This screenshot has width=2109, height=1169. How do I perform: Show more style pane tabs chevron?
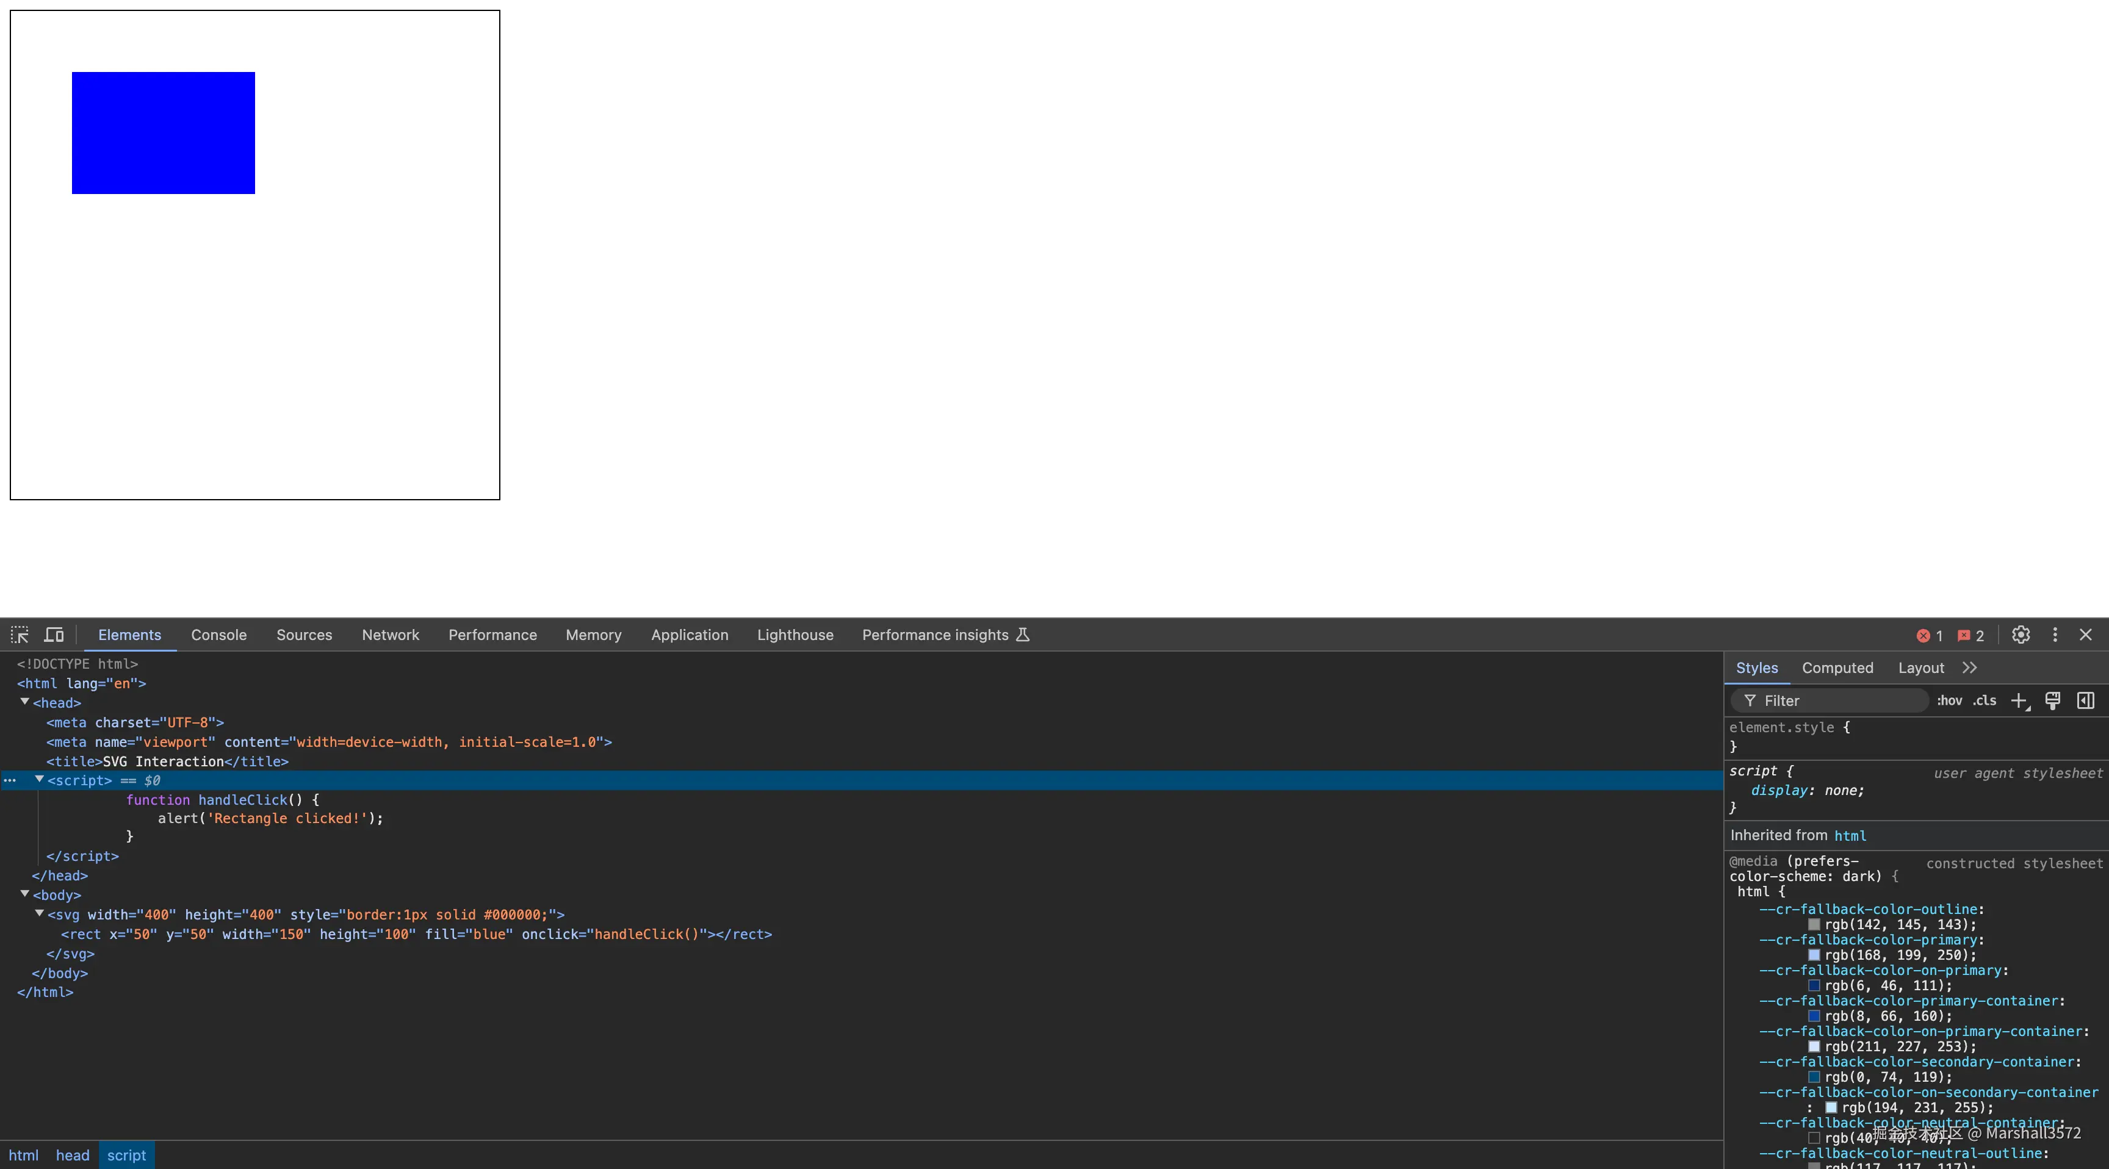(1970, 668)
